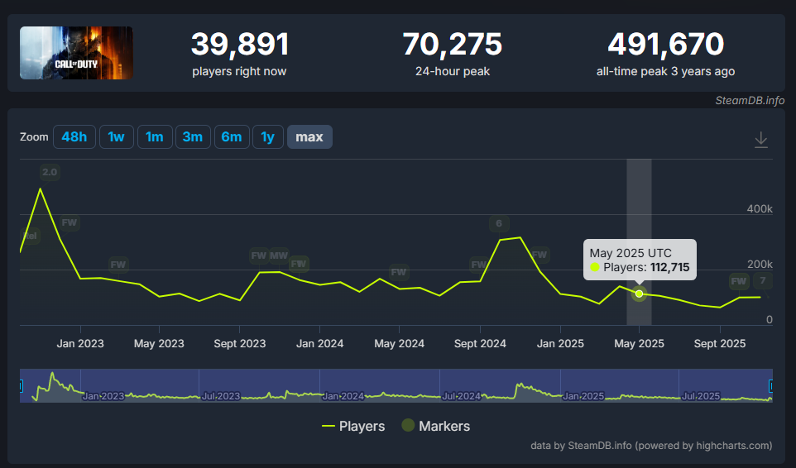
Task: Toggle the Players series in legend
Action: point(353,427)
